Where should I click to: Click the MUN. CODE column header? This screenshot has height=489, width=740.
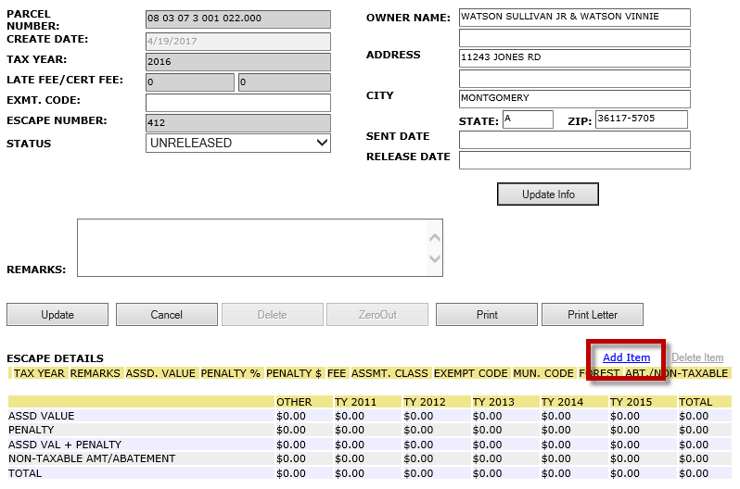click(543, 373)
